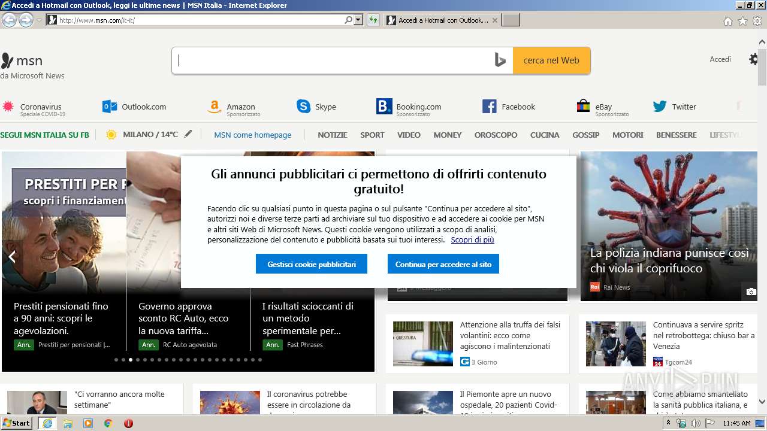Click the taskbar clock 11:45 AM
The height and width of the screenshot is (431, 767).
(x=736, y=423)
